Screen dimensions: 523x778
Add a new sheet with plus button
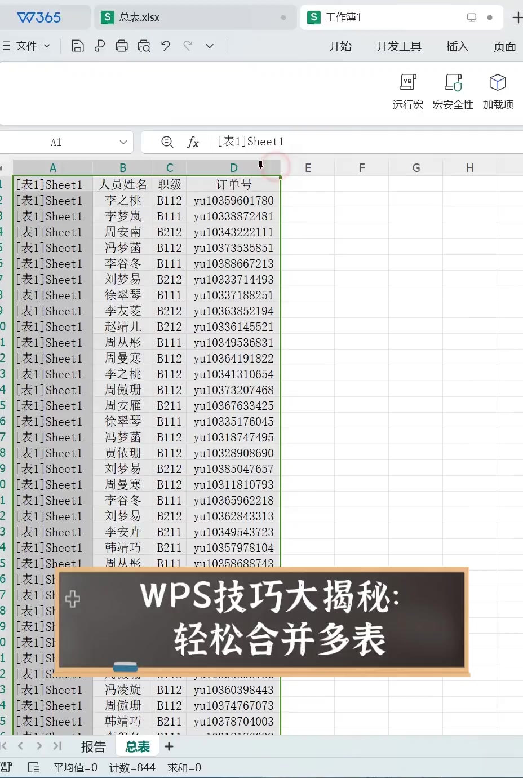169,746
